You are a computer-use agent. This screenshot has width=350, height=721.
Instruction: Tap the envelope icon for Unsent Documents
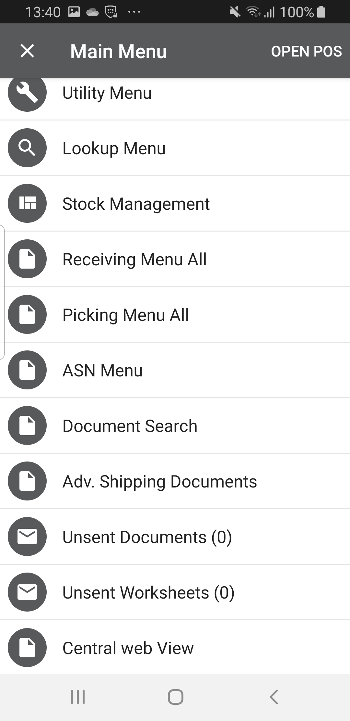27,537
